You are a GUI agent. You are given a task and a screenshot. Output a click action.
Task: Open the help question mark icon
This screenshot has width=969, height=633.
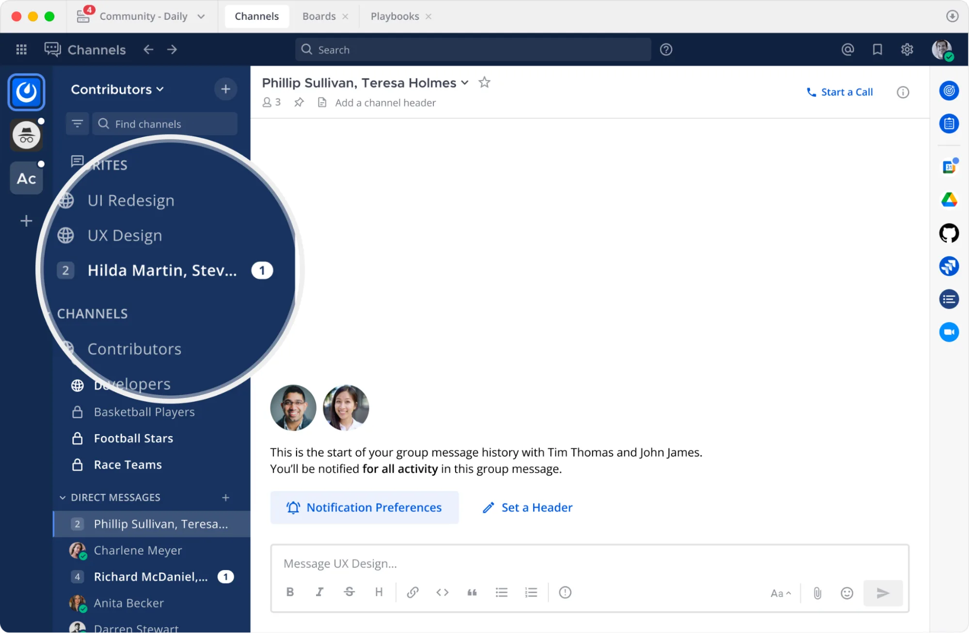(x=666, y=49)
